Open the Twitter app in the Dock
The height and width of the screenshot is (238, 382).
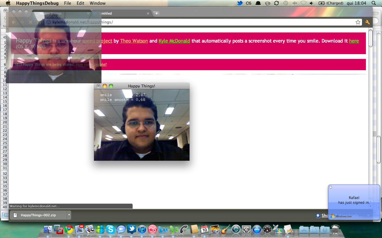[132, 229]
